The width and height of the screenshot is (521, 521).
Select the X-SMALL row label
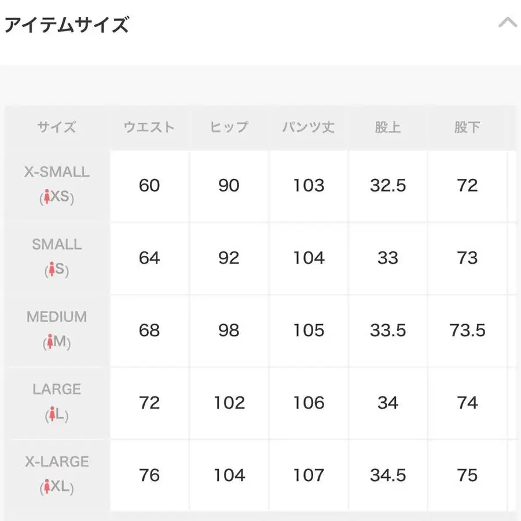pos(56,172)
